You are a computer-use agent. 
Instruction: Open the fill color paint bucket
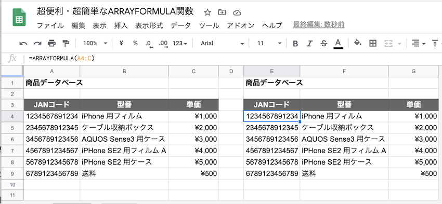pos(358,43)
